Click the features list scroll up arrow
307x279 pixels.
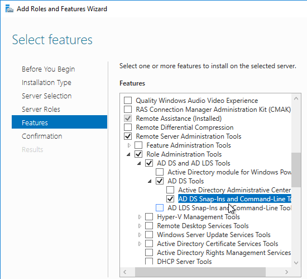pyautogui.click(x=296, y=98)
